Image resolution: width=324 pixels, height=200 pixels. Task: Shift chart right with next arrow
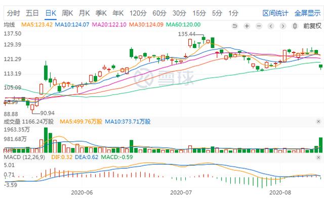[283, 26]
